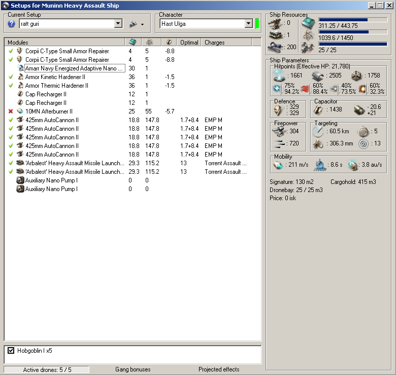Click the powergrid column header icon
Viewport: 396px width, 375px height.
click(x=149, y=42)
